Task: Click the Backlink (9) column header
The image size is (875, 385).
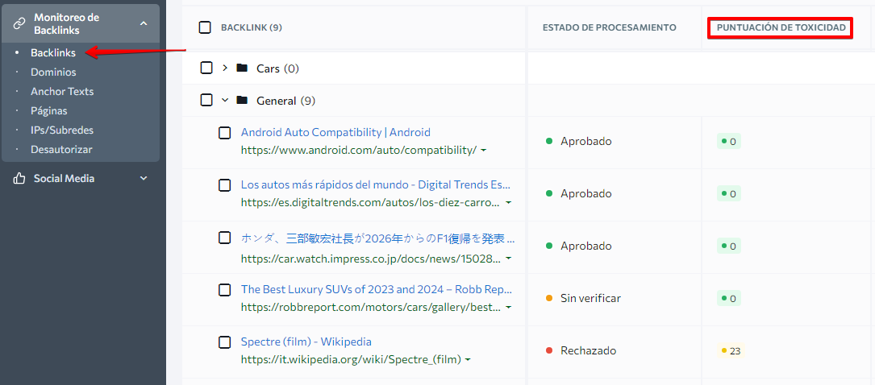Action: (252, 27)
